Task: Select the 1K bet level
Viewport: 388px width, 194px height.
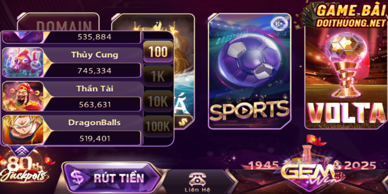Action: click(x=159, y=77)
